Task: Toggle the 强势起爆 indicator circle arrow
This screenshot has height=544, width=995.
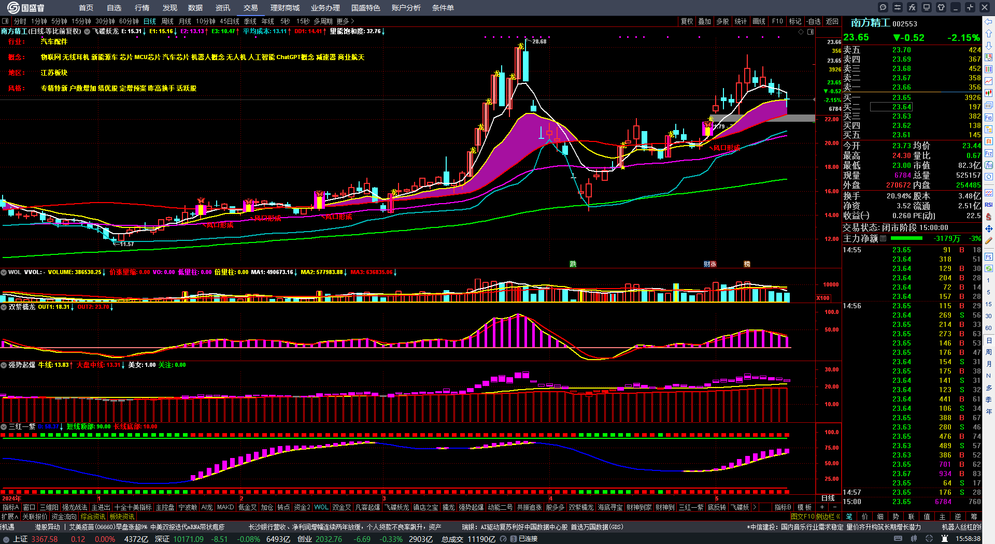Action: [x=4, y=365]
